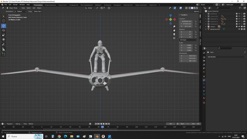Select the Cursor tool
This screenshot has height=139, width=247.
[4, 21]
